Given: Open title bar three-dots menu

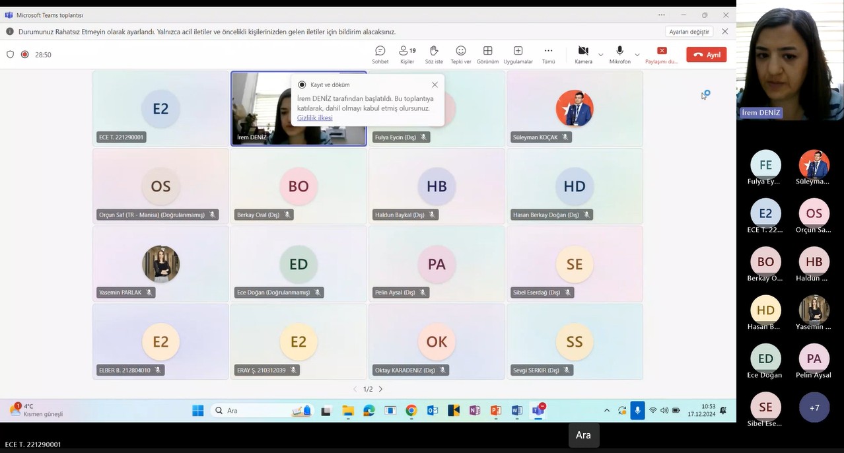Looking at the screenshot, I should [x=662, y=15].
